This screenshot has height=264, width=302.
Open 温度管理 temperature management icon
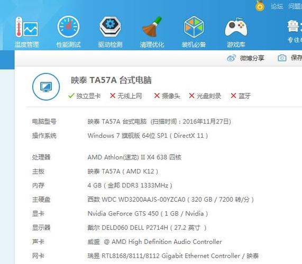[x=26, y=27]
